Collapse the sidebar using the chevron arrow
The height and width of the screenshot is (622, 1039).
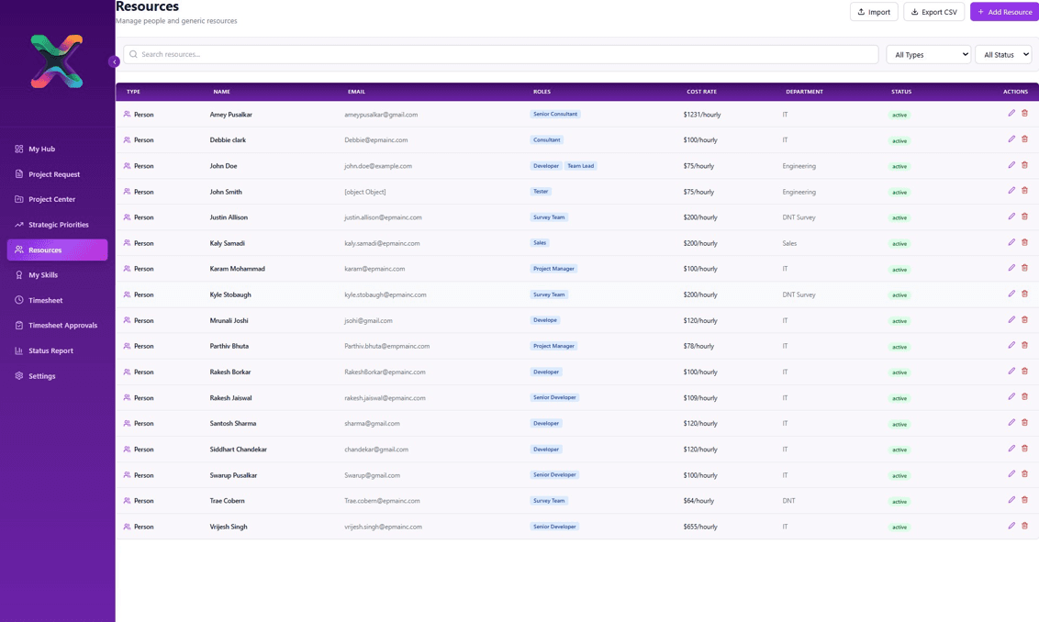click(x=114, y=61)
